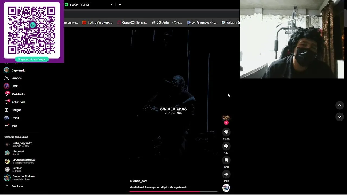347x195 pixels.
Task: Open the #radiohead hashtag
Action: point(137,187)
